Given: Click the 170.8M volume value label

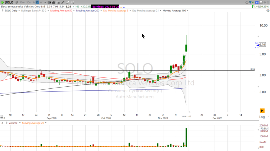Looking at the screenshot, I should coord(264,128).
